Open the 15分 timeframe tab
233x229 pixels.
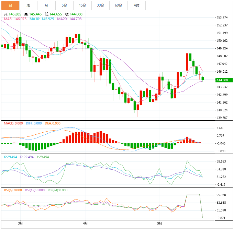[x=82, y=5]
